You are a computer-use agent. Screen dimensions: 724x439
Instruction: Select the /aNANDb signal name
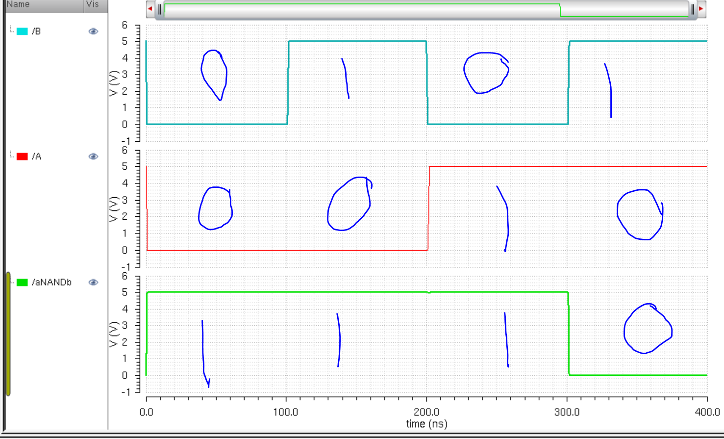[x=51, y=283]
